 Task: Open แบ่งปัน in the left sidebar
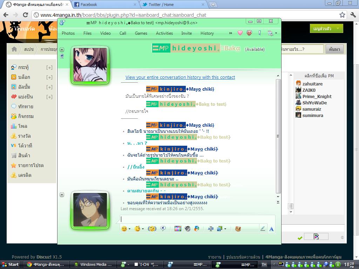(x=25, y=97)
